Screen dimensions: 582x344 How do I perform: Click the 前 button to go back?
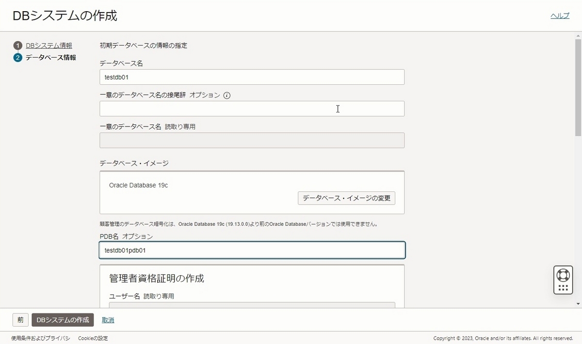coord(20,320)
